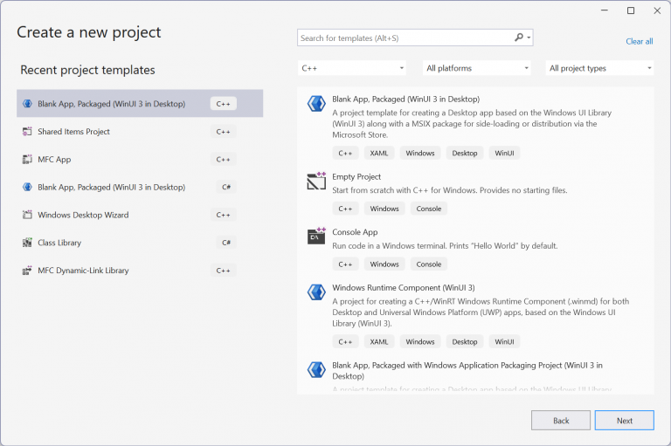671x446 pixels.
Task: Click the Clear all link
Action: click(639, 41)
